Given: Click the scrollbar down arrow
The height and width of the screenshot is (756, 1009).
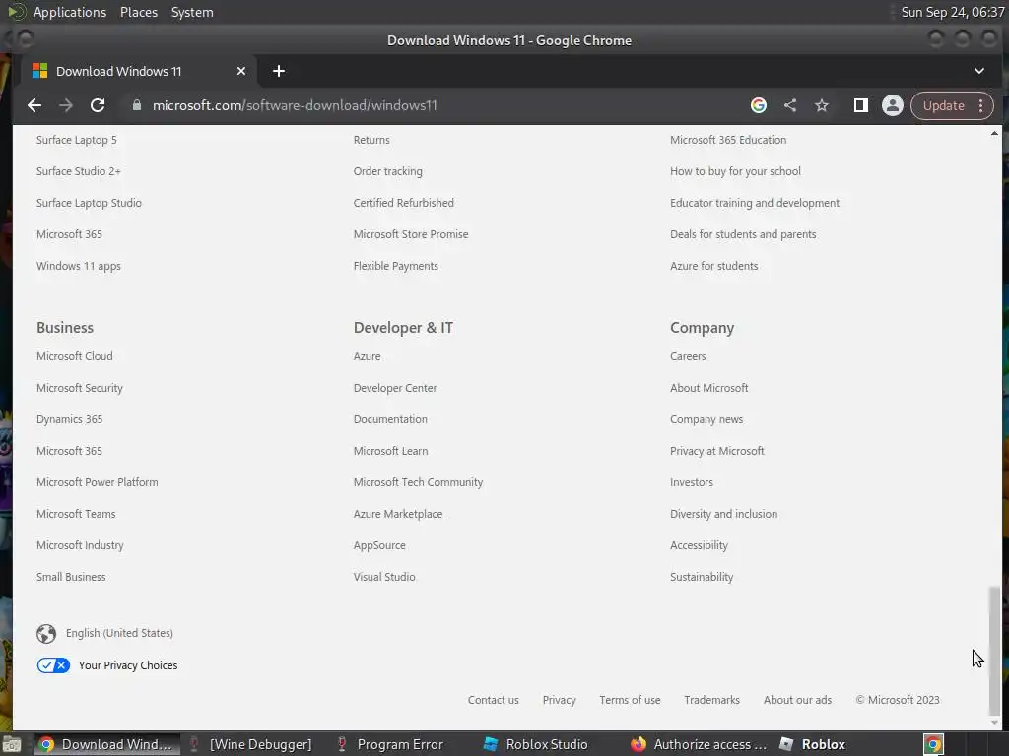Looking at the screenshot, I should (994, 722).
